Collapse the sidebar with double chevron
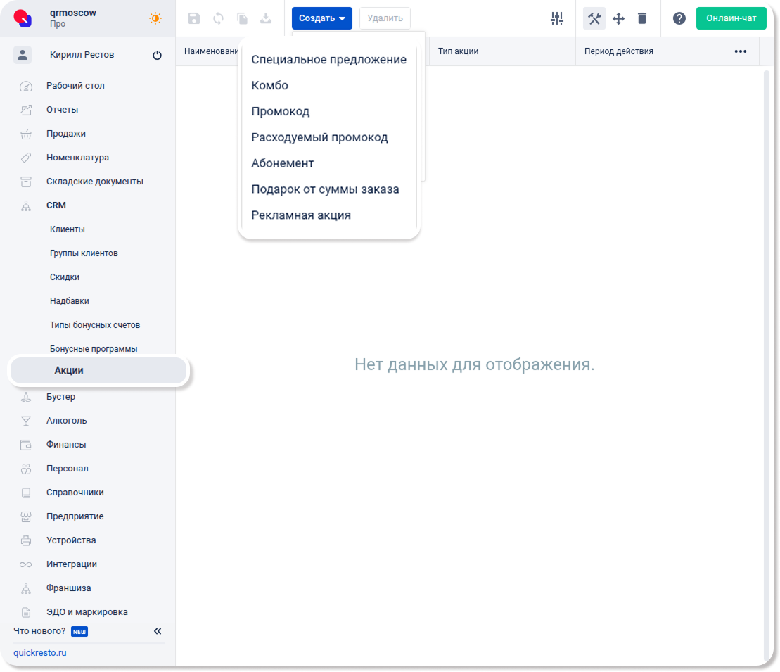The width and height of the screenshot is (780, 672). coord(158,631)
